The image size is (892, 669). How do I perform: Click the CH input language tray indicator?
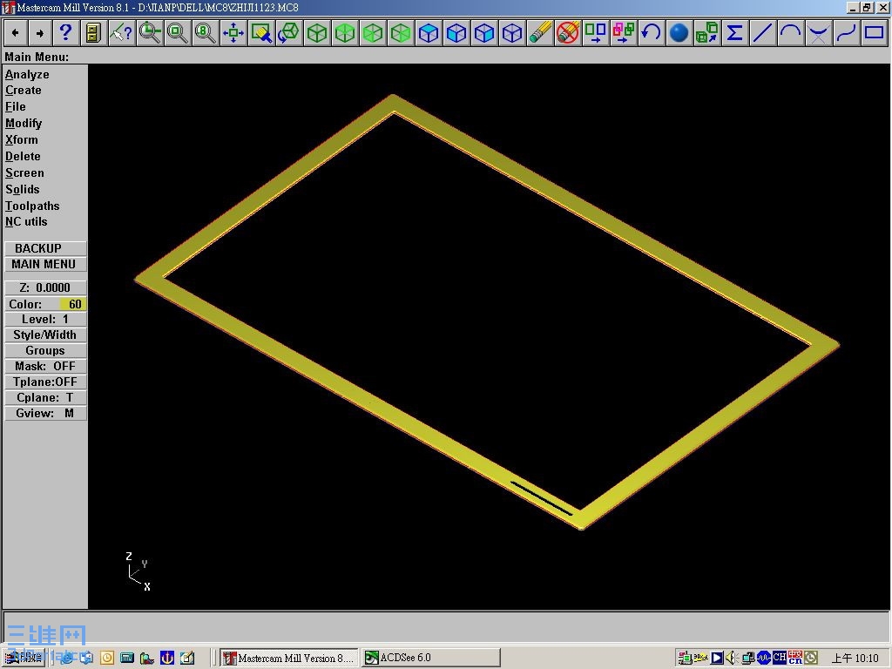[x=780, y=658]
